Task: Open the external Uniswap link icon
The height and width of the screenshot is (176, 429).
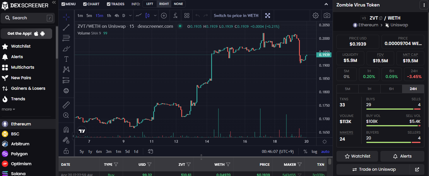Action: (x=417, y=169)
